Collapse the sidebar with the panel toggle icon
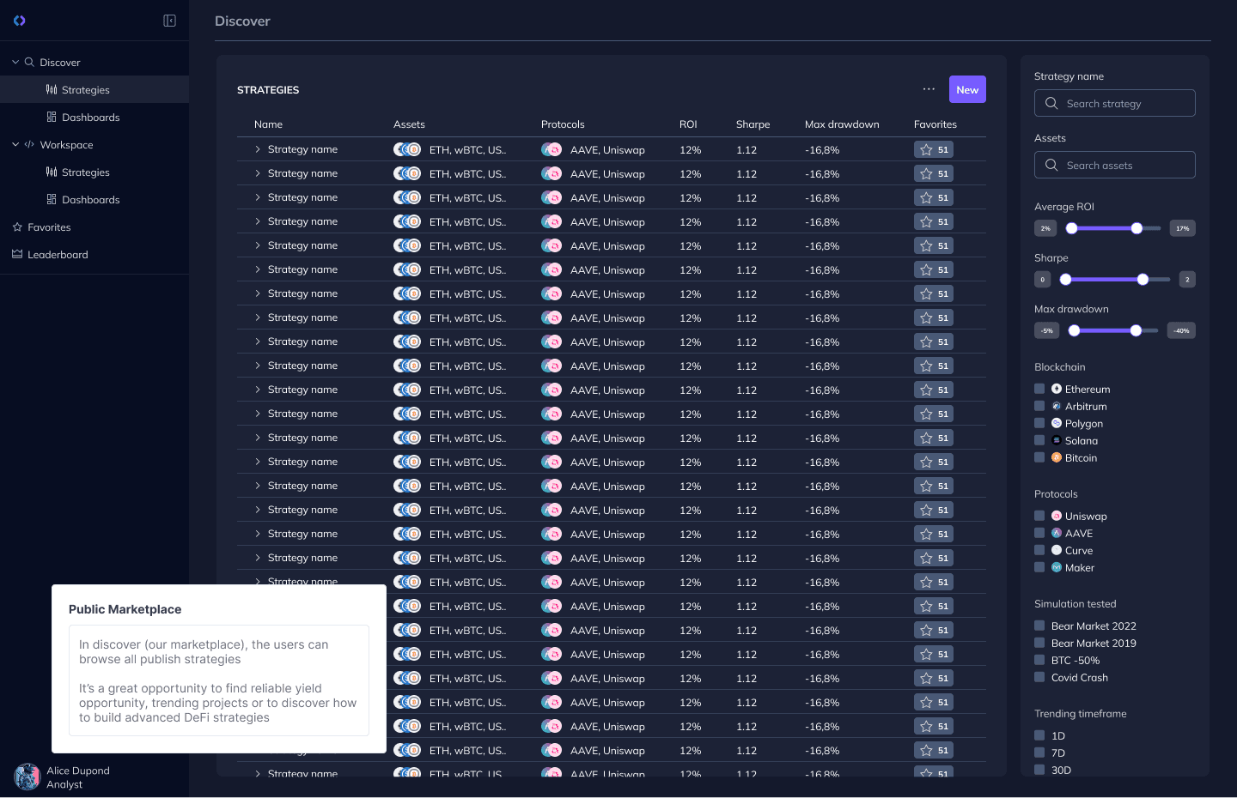 coord(170,21)
